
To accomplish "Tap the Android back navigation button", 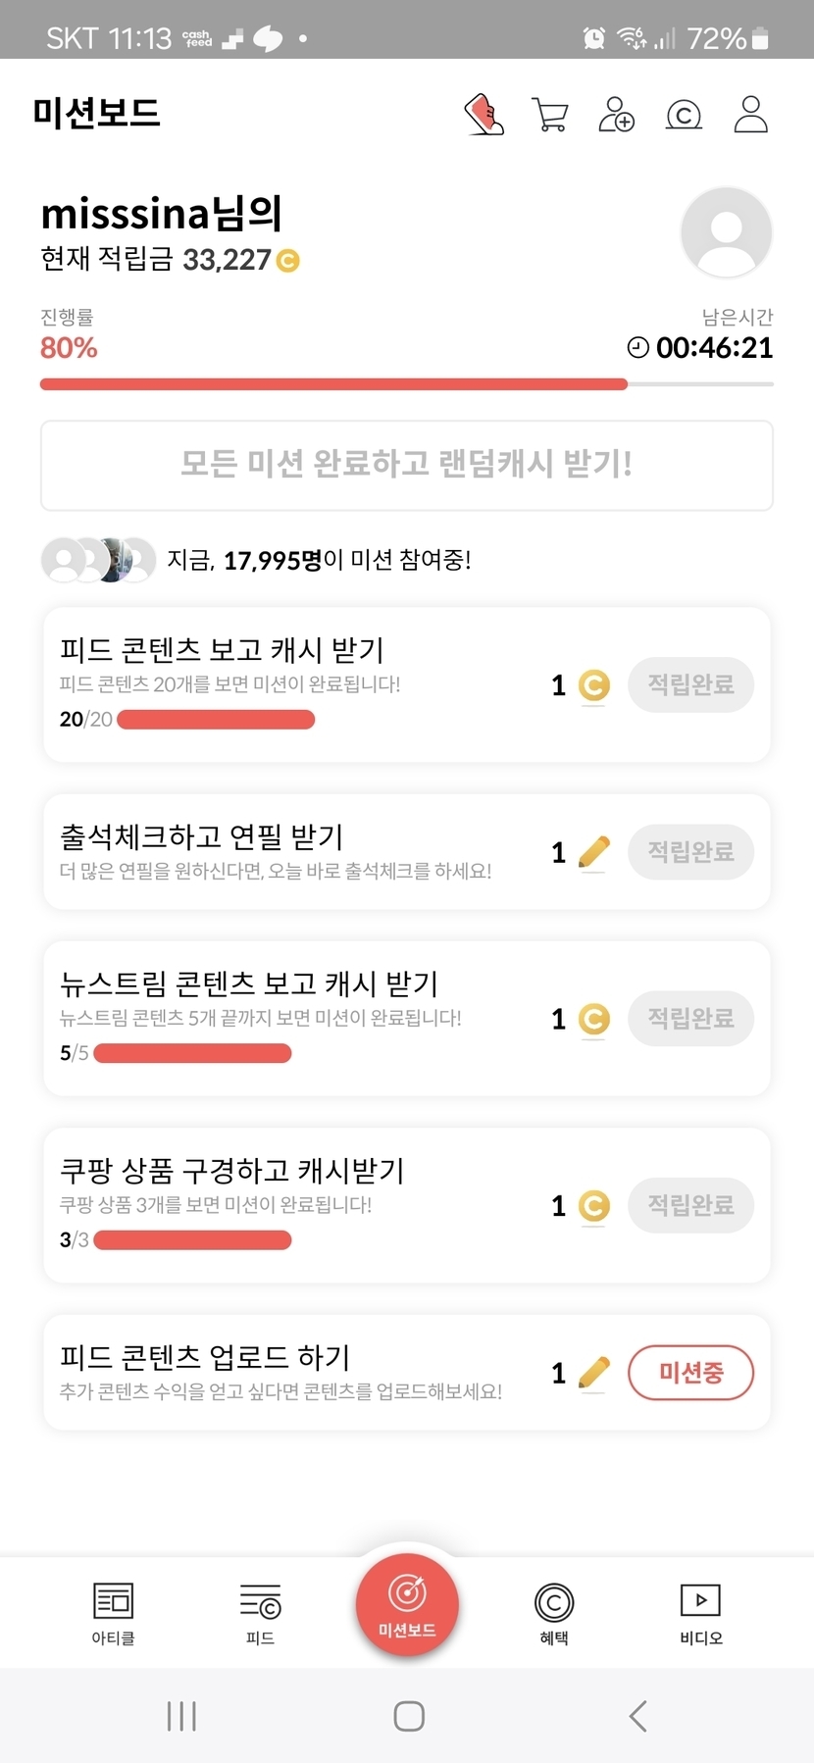I will click(x=637, y=1716).
